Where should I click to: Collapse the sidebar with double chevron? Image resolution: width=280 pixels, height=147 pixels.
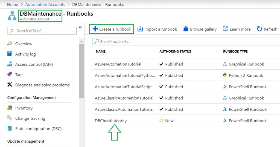[x=80, y=27]
